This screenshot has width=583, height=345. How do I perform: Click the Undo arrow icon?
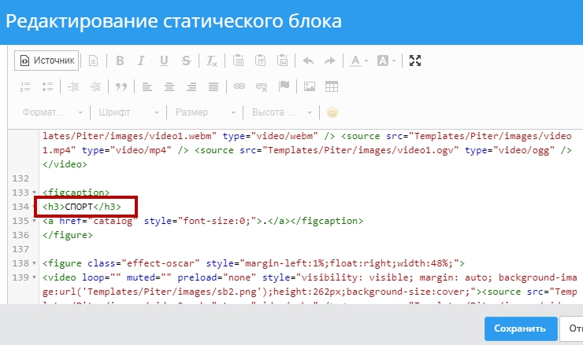[x=308, y=61]
